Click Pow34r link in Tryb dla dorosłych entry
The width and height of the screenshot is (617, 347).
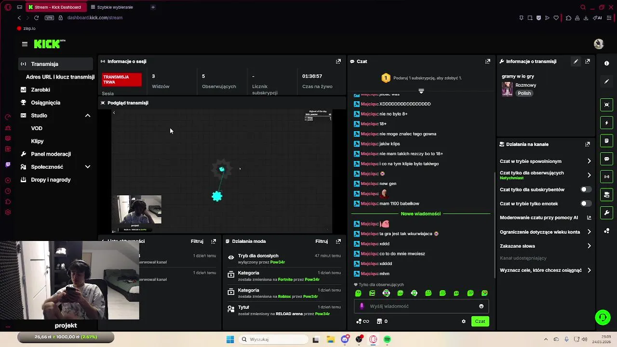pos(278,262)
